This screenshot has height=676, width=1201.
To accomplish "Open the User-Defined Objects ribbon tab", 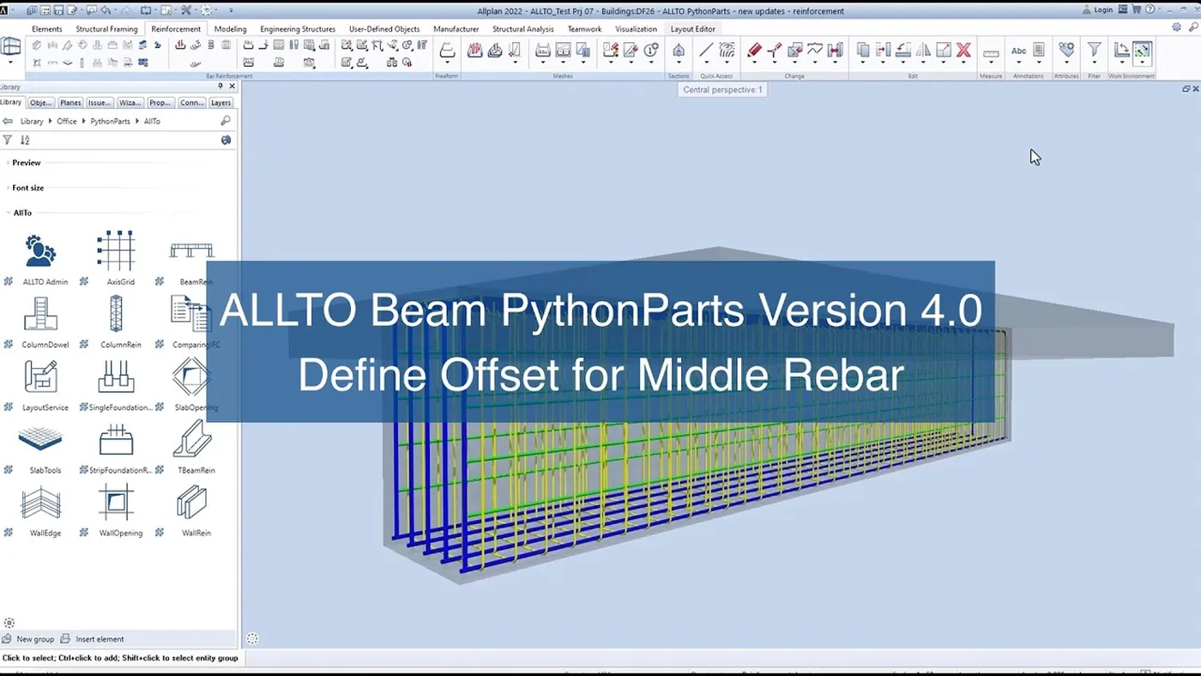I will point(384,29).
